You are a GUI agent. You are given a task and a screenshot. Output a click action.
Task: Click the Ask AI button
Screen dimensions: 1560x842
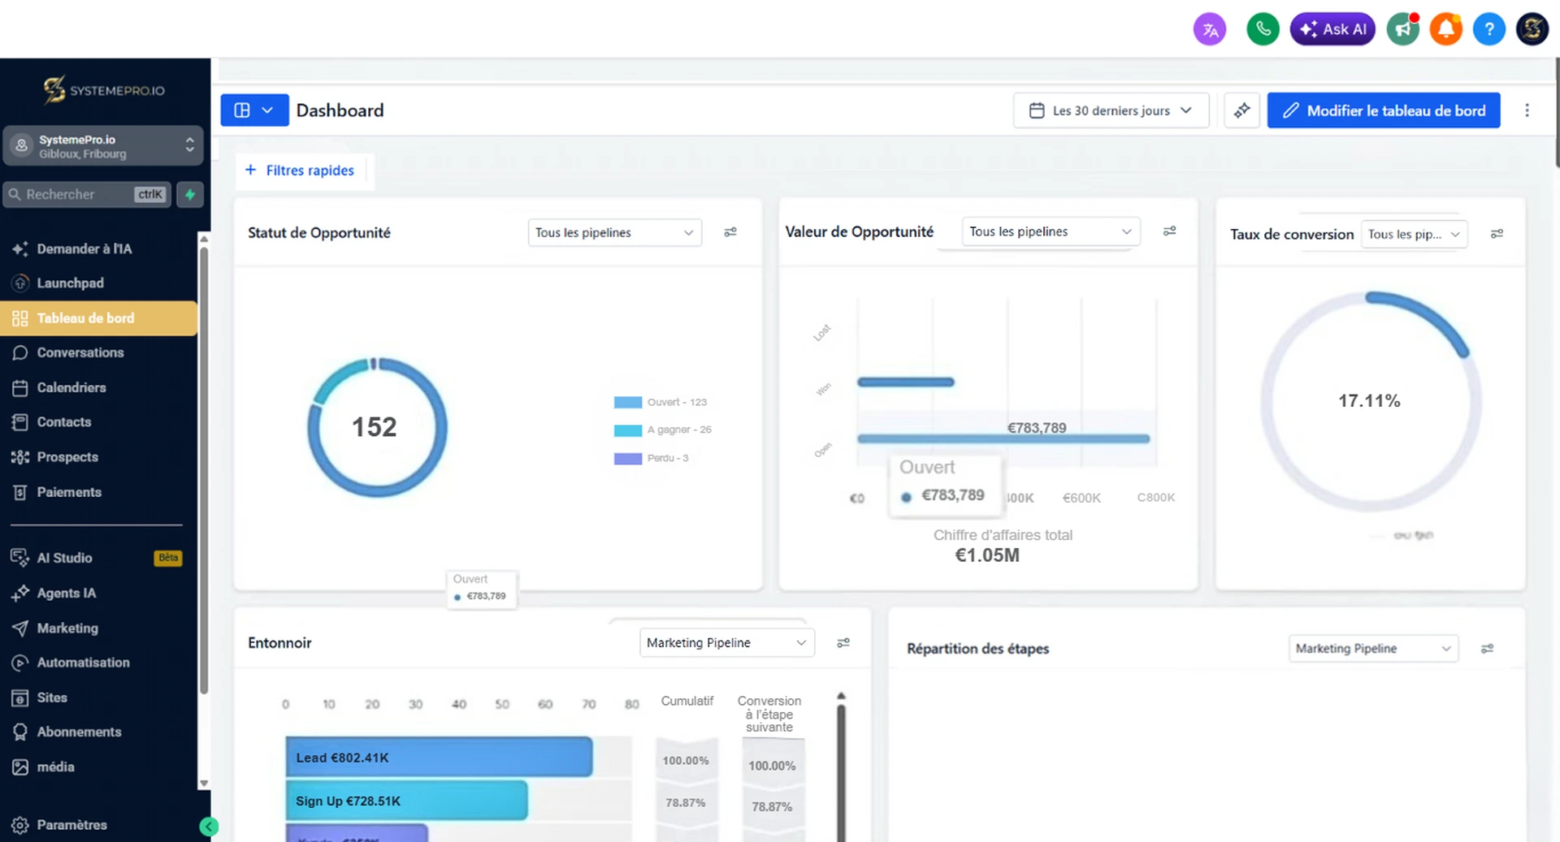(x=1332, y=29)
